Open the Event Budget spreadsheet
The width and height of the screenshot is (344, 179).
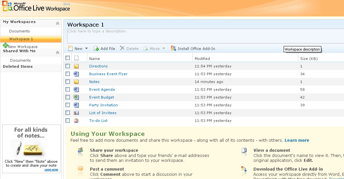[x=102, y=97]
